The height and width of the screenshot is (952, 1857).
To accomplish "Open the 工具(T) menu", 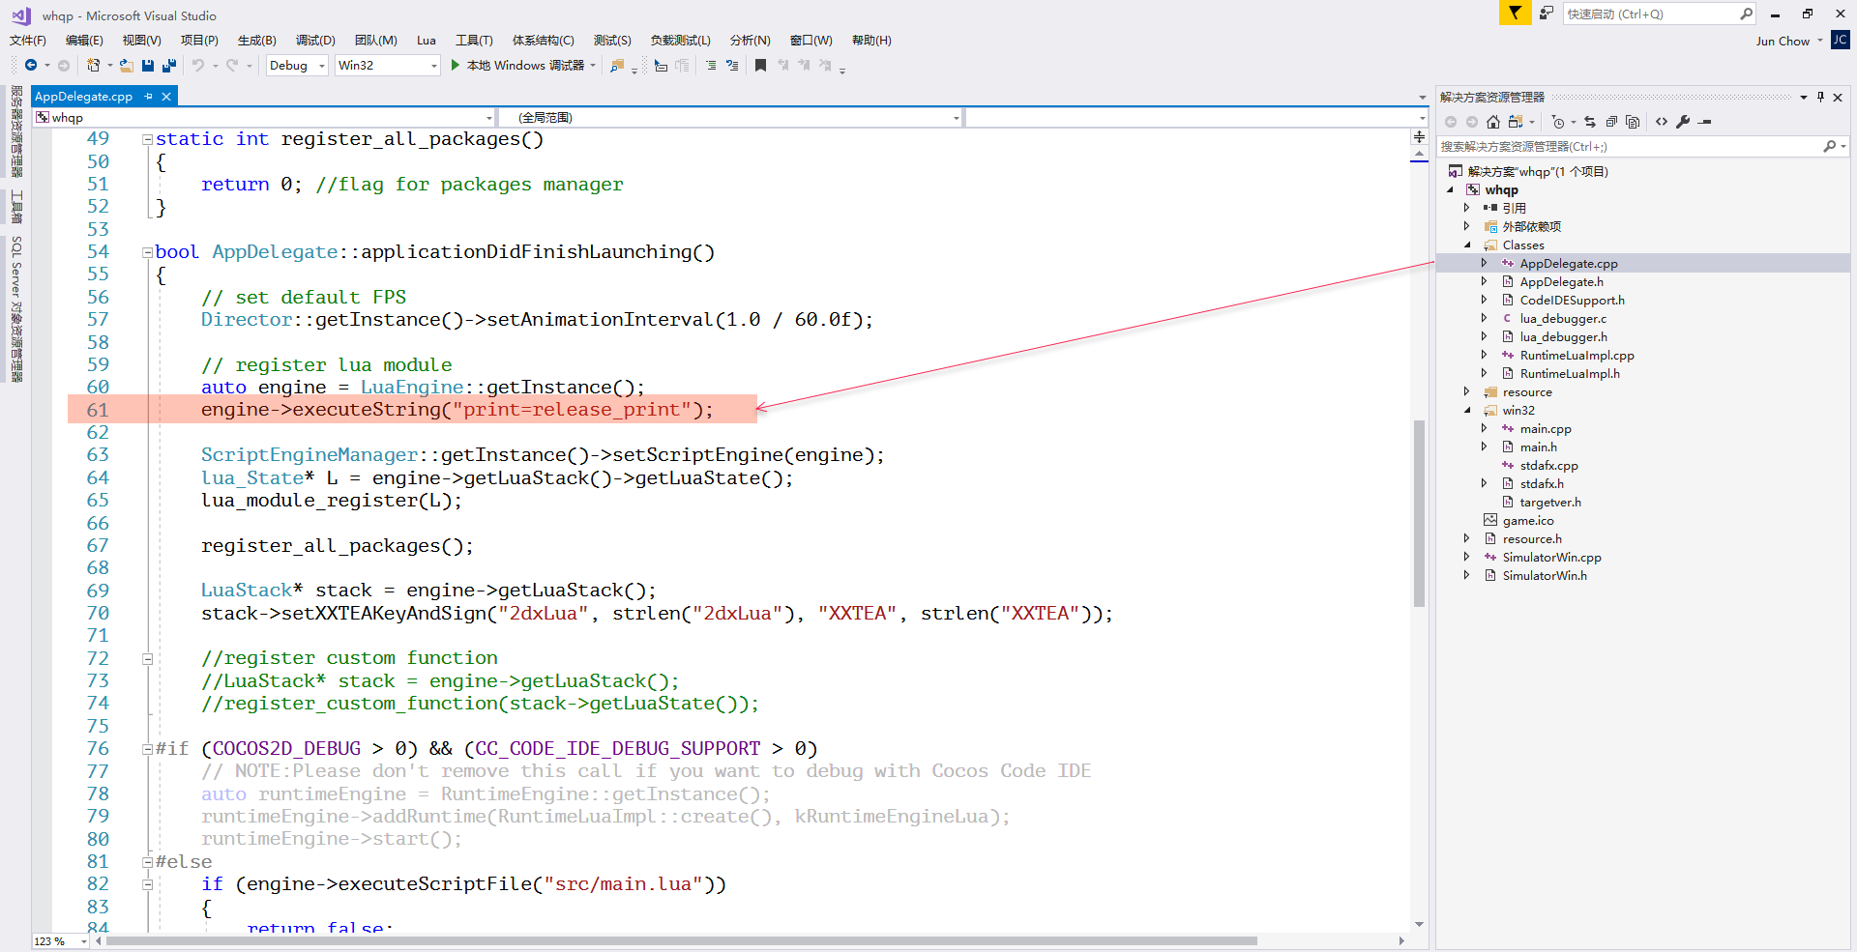I will (x=474, y=41).
